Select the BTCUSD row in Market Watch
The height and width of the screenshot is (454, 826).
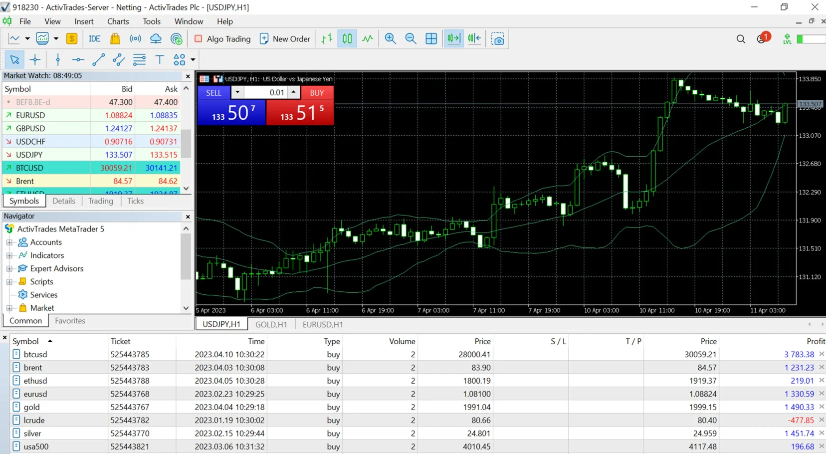click(x=91, y=168)
